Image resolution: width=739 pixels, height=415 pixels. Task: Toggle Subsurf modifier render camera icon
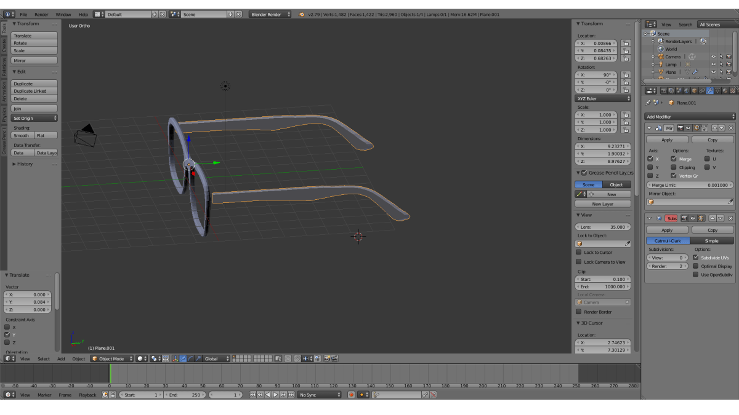click(x=684, y=218)
